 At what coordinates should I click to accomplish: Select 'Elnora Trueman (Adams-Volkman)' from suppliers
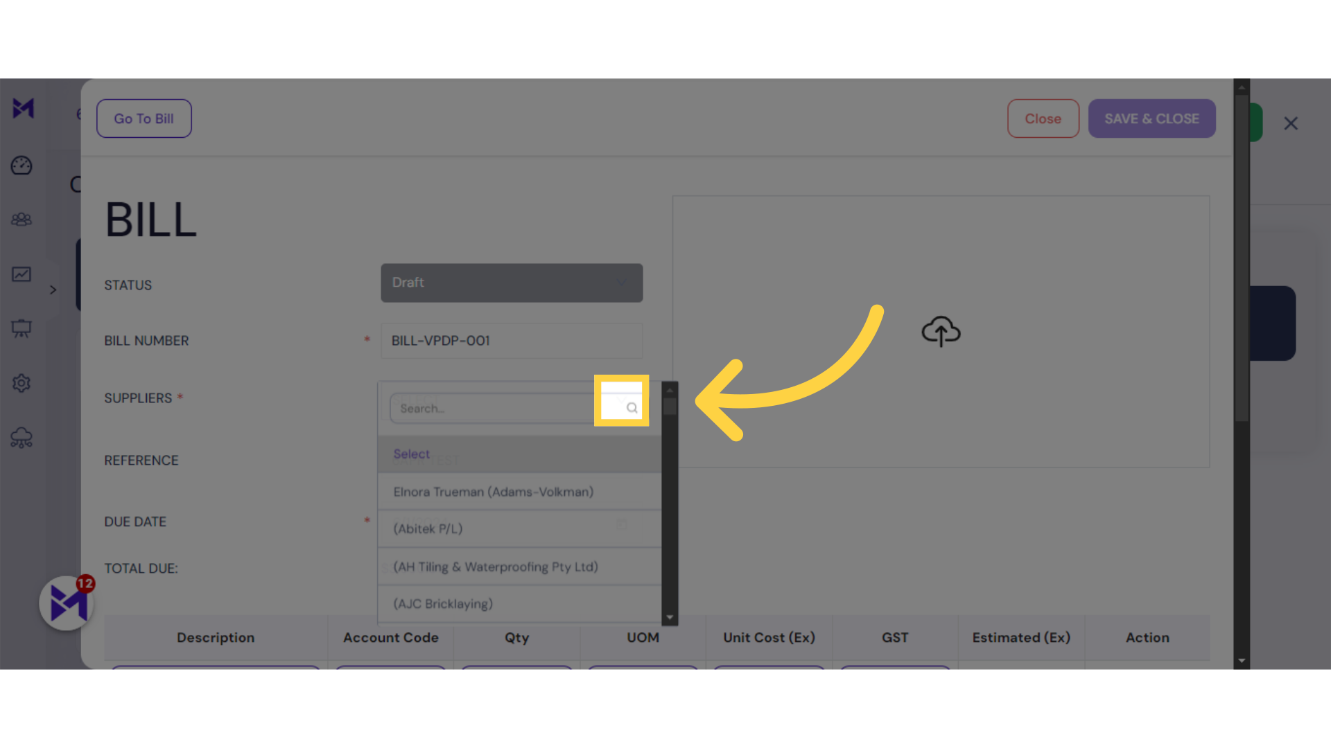tap(494, 491)
